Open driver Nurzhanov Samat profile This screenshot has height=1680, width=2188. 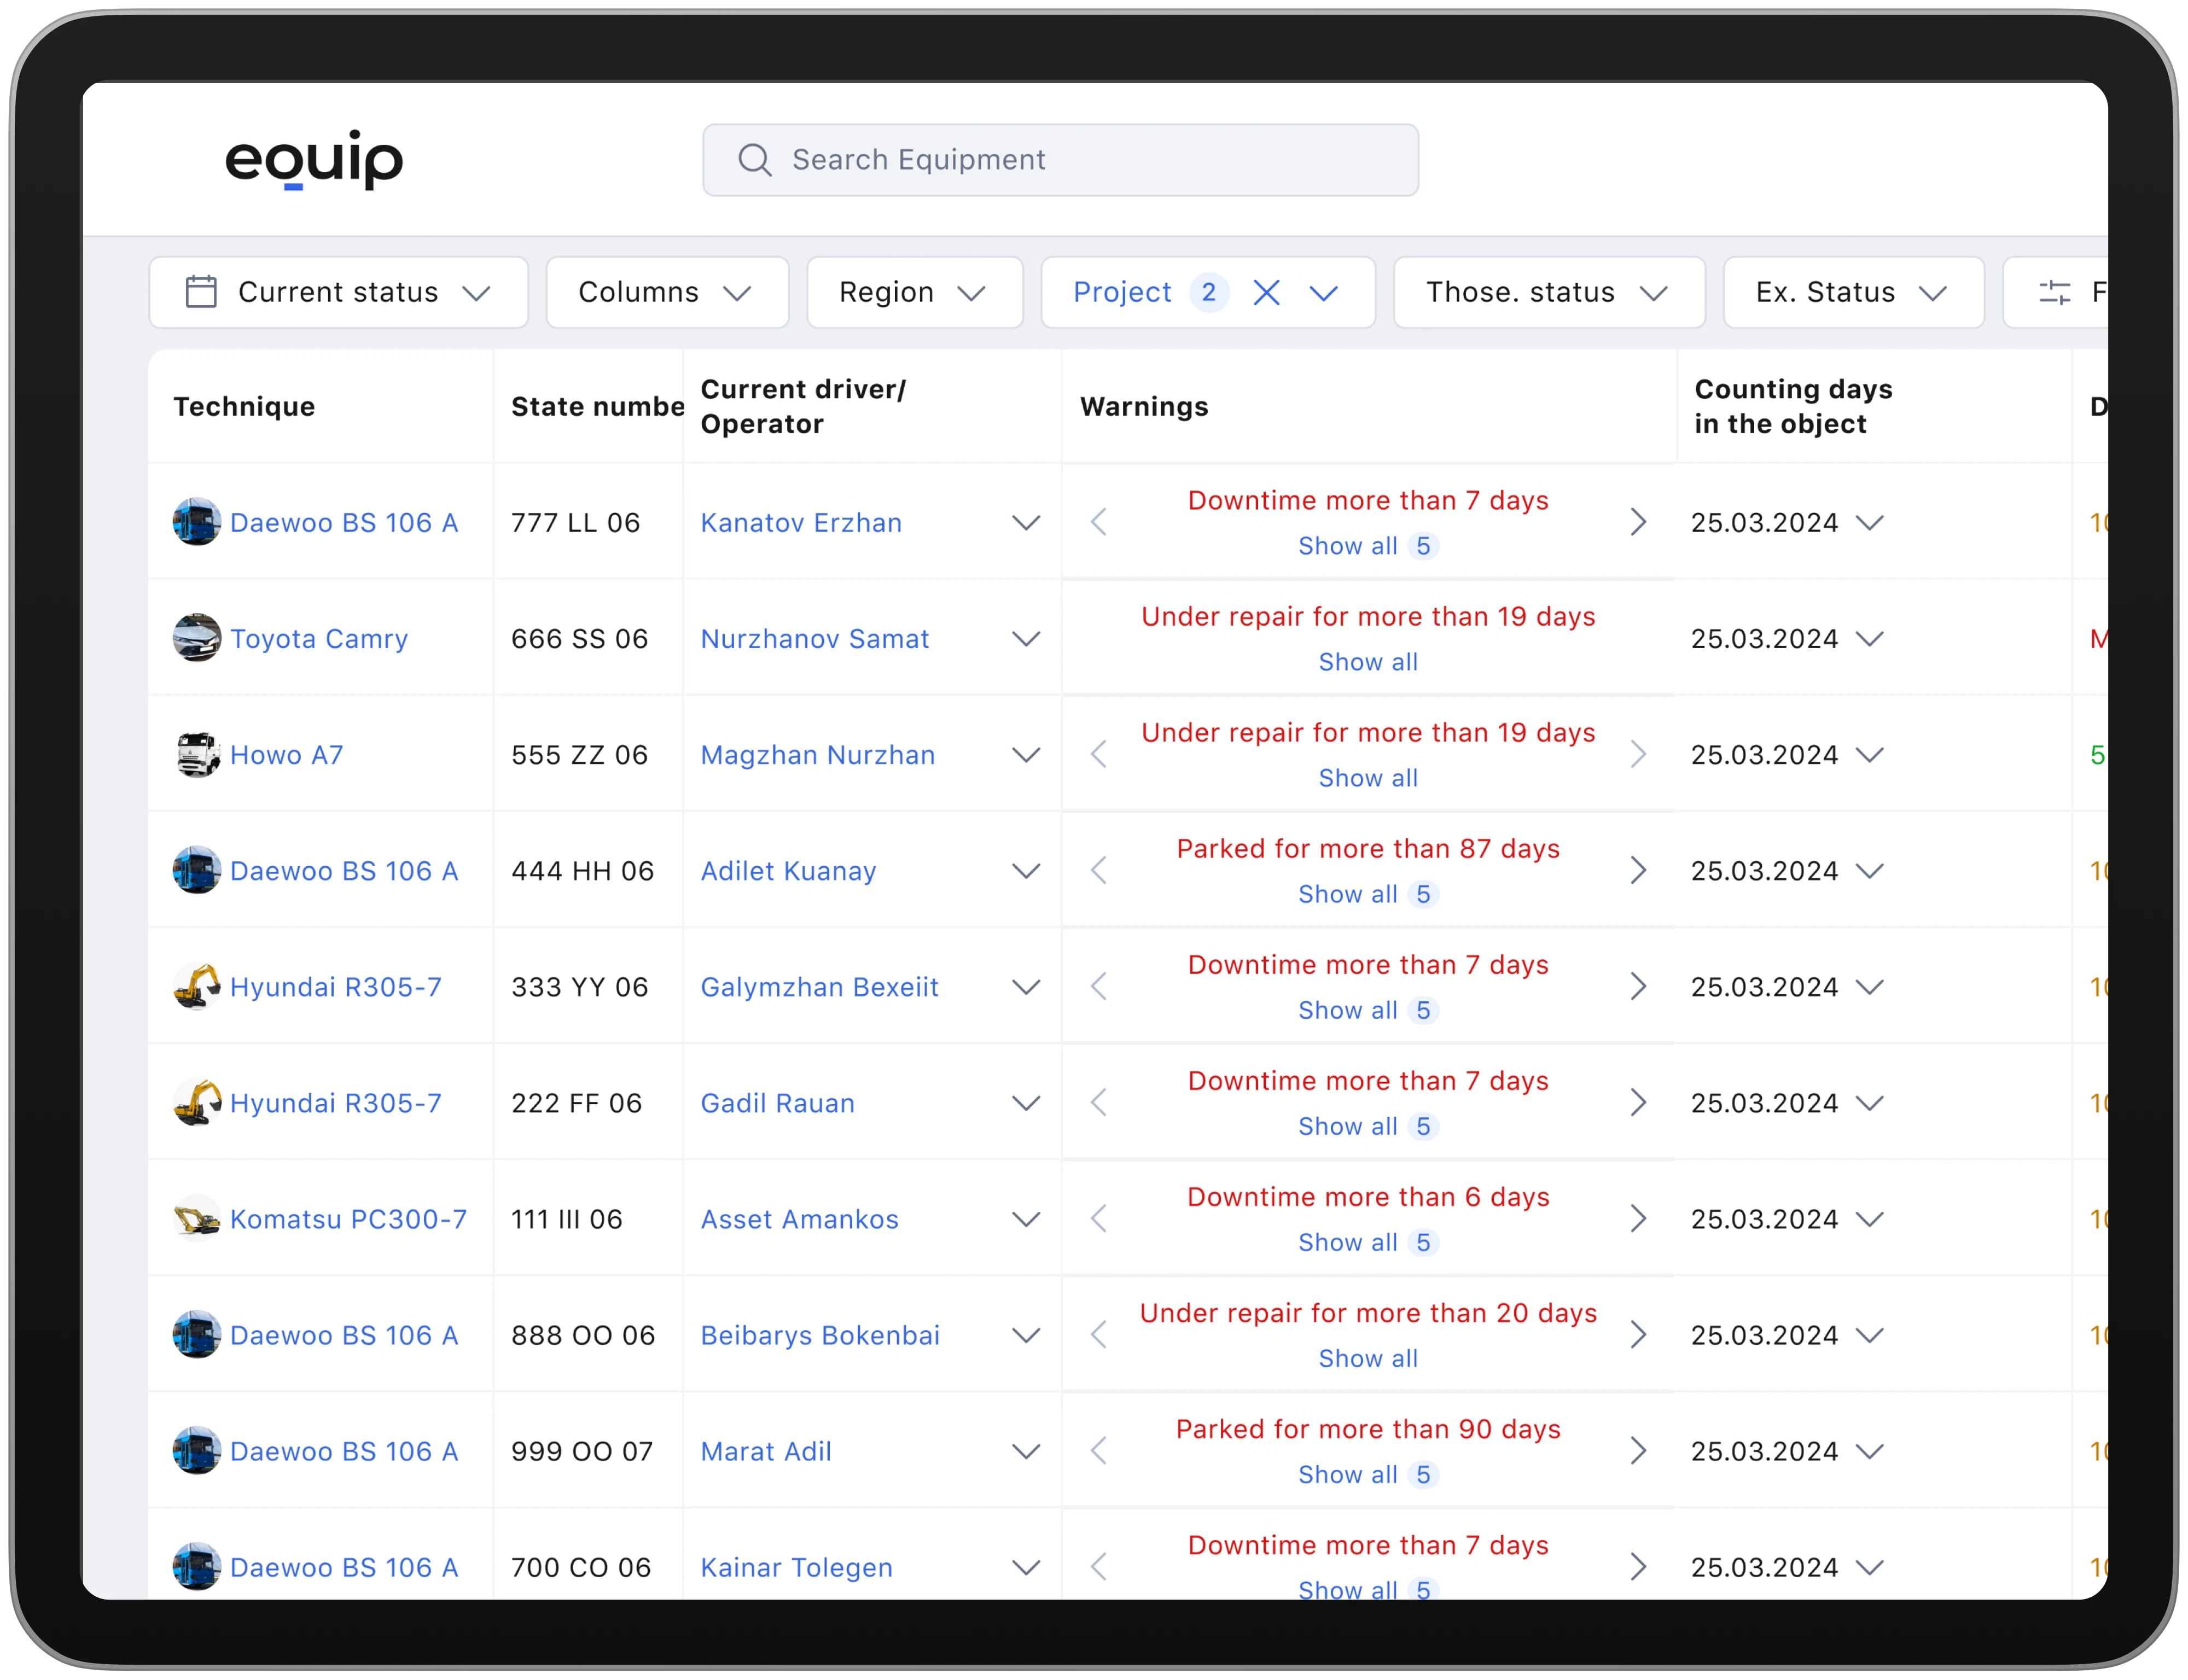[814, 638]
